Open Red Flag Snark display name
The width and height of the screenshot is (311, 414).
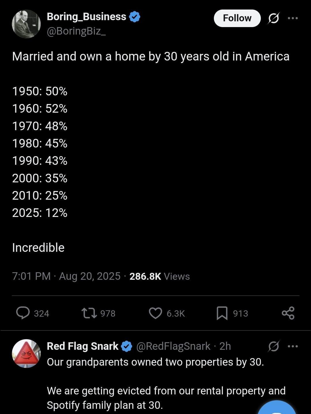click(83, 346)
